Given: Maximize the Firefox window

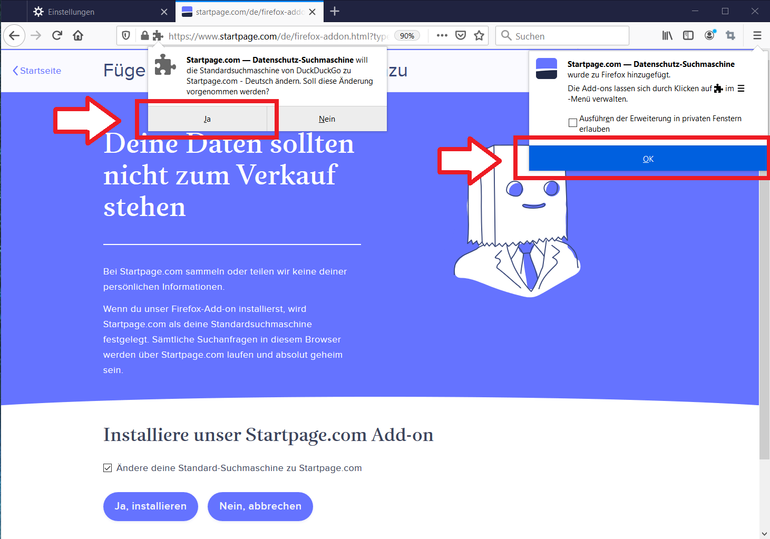Looking at the screenshot, I should (x=725, y=11).
